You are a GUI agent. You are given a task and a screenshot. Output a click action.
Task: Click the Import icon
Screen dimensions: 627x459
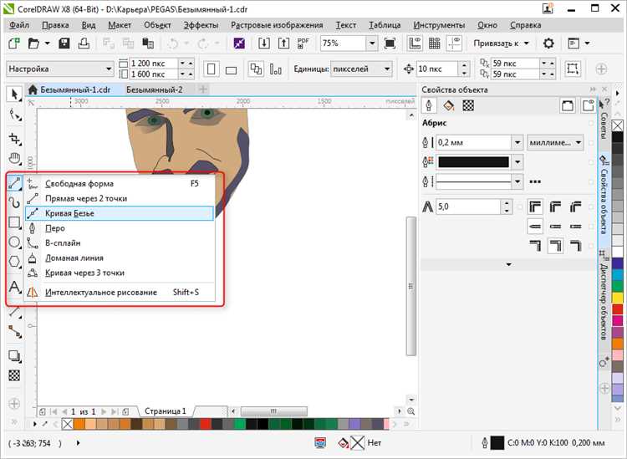pos(264,43)
